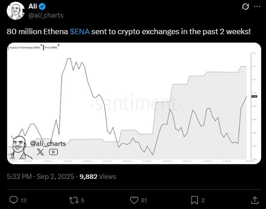Viewport: 266px width, 209px height.
Task: Bookmark the tweet
Action: point(194,200)
